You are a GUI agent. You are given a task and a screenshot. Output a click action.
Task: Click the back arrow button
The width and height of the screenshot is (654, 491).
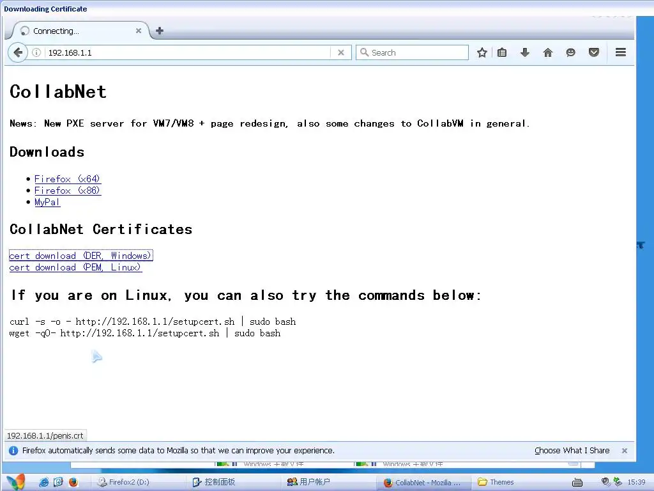17,52
